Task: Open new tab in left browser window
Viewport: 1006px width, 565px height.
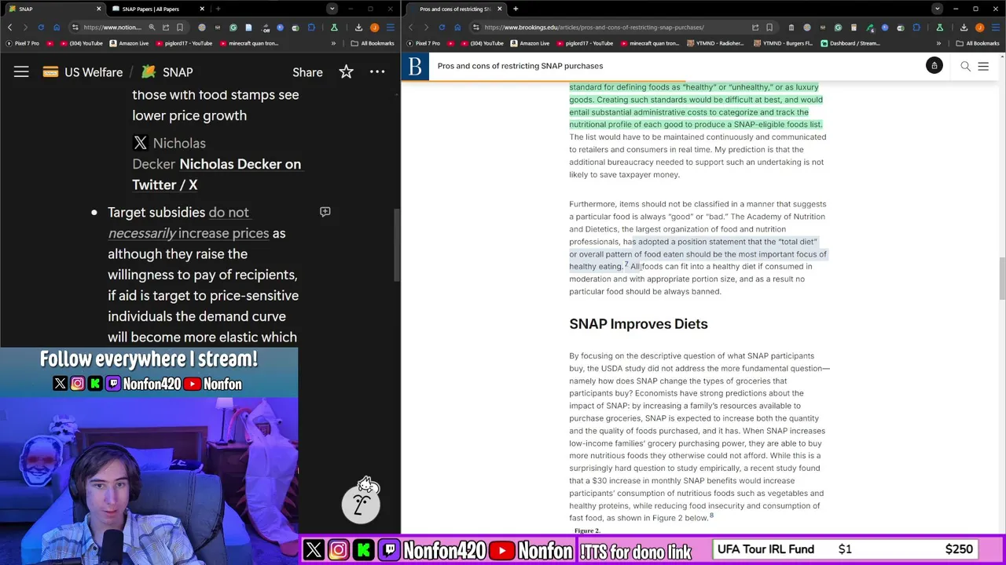Action: coord(218,9)
